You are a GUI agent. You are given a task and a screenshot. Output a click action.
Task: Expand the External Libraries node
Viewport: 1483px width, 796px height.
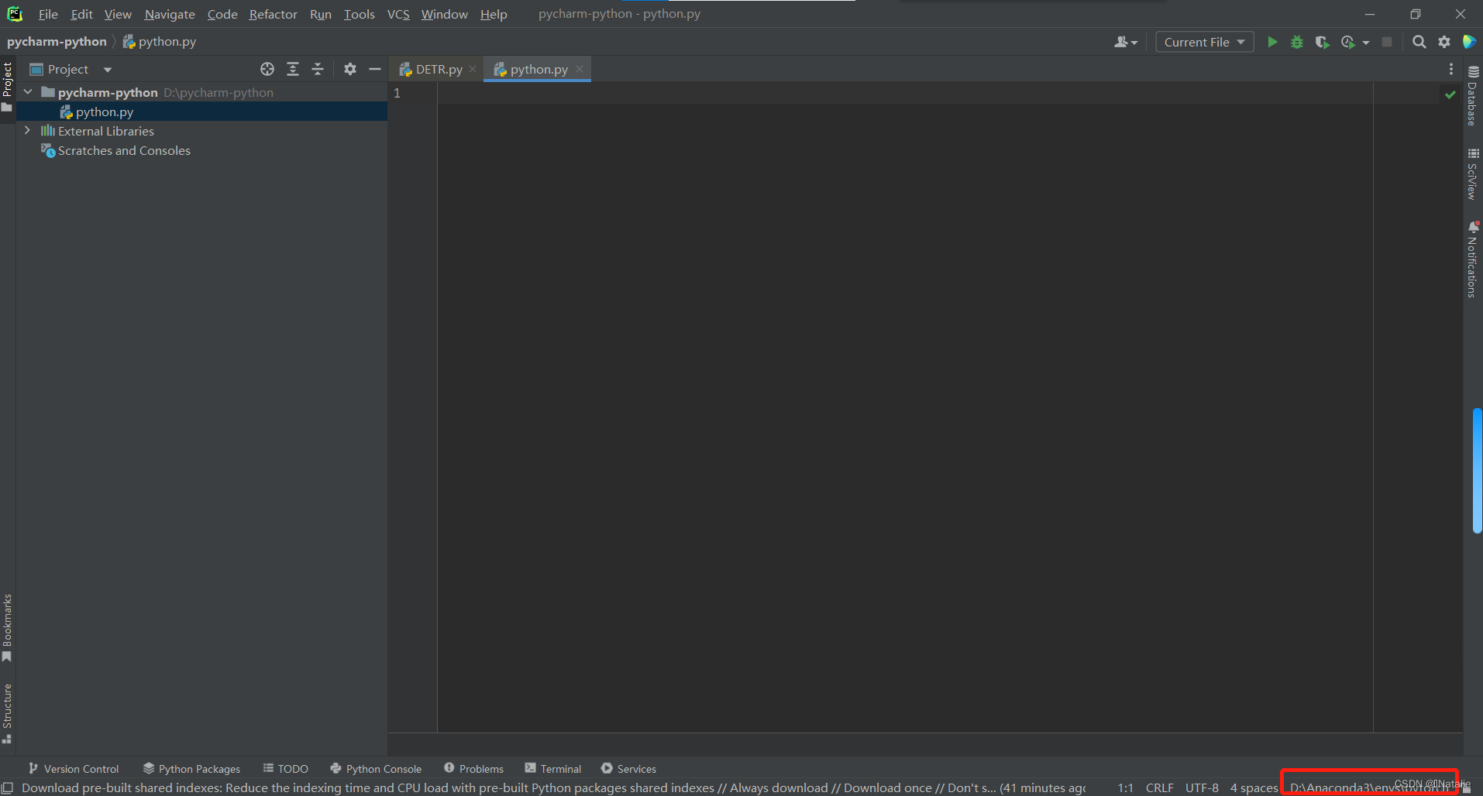[28, 131]
